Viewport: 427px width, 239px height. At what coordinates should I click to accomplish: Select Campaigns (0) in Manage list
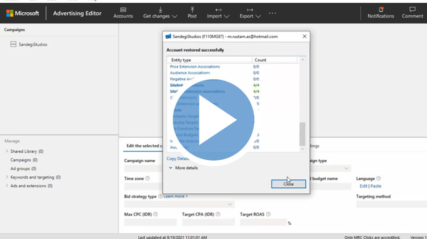click(x=24, y=160)
